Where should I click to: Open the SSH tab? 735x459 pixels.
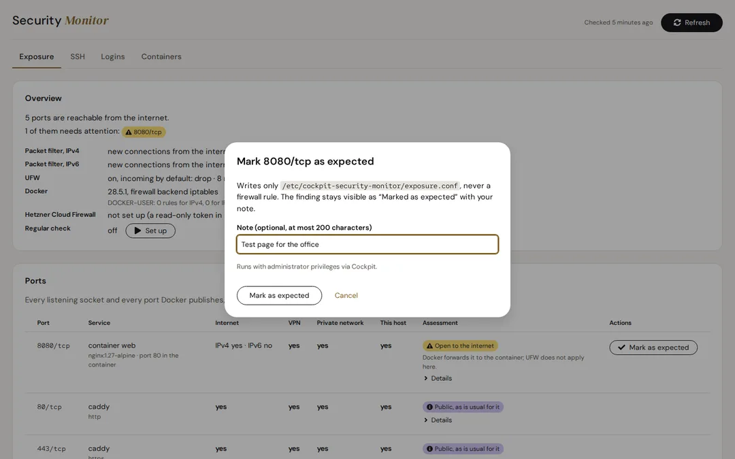point(78,56)
